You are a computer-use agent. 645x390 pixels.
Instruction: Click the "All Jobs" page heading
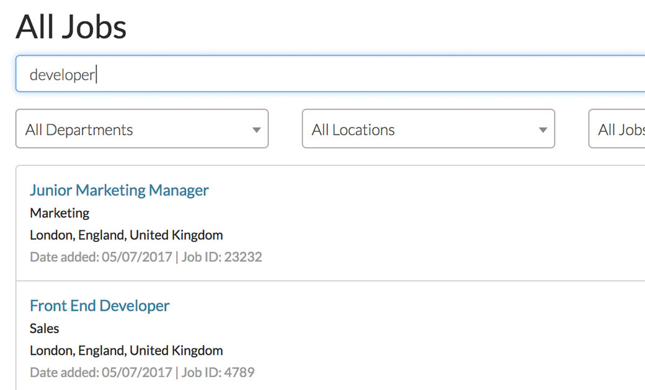point(71,27)
